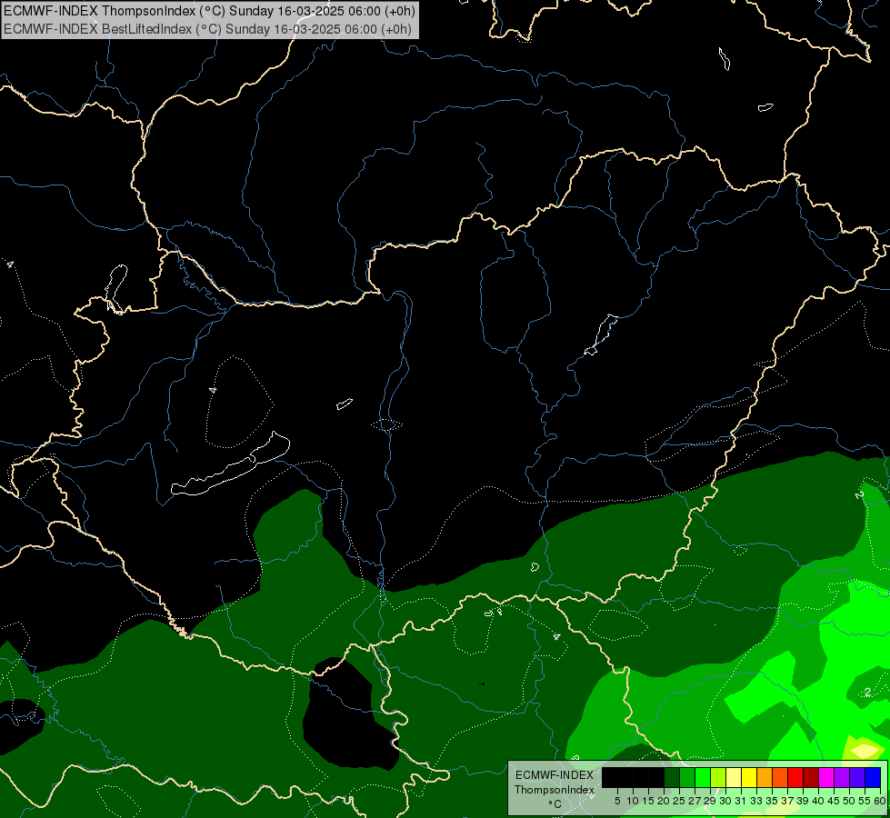
Task: Click the legend scale value "35"
Action: coord(772,801)
